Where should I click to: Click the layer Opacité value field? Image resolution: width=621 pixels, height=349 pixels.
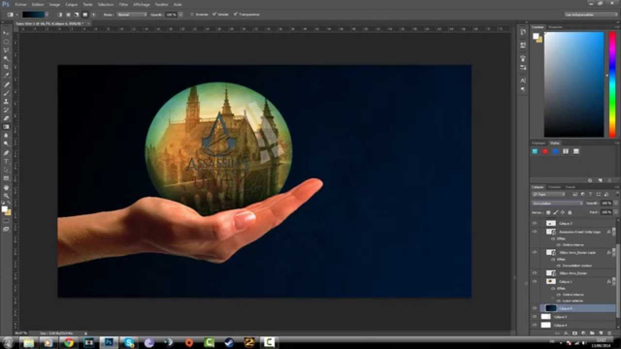(606, 203)
